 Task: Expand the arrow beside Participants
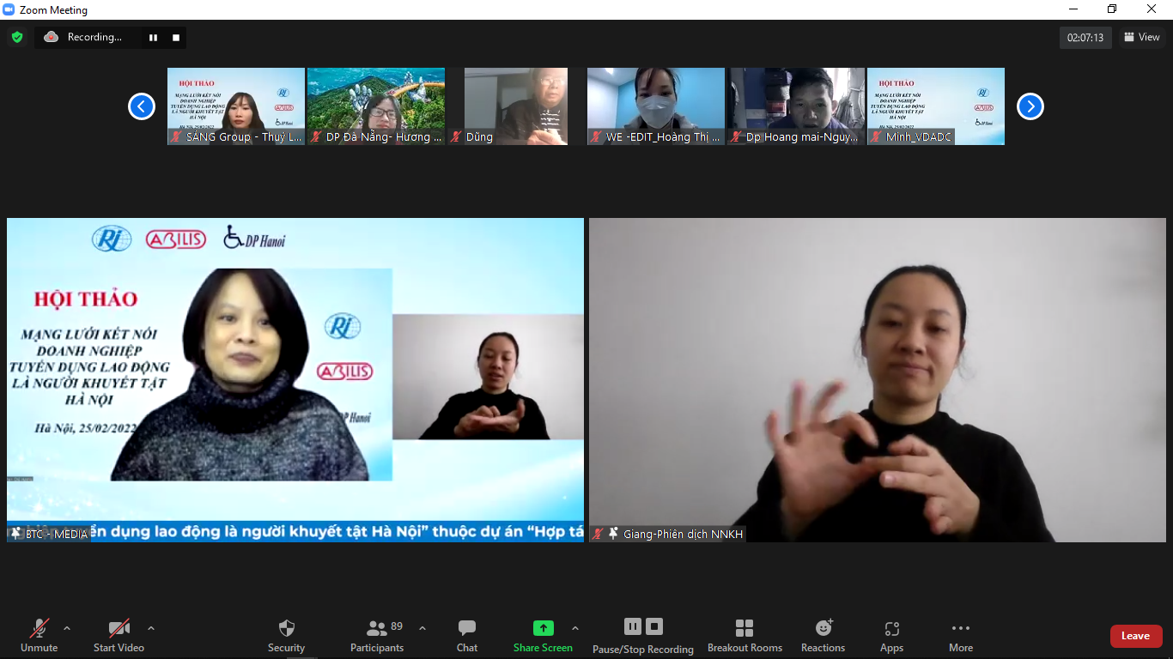pos(422,628)
